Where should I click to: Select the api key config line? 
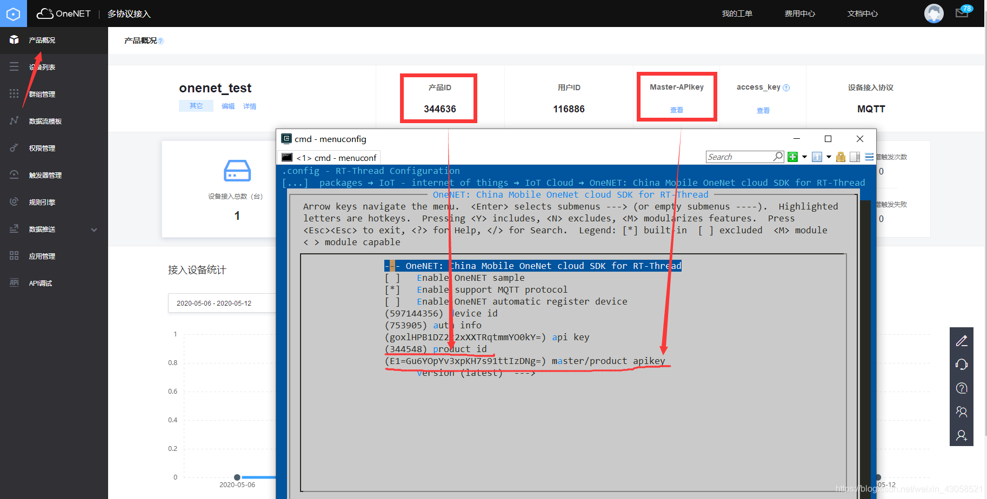click(487, 337)
